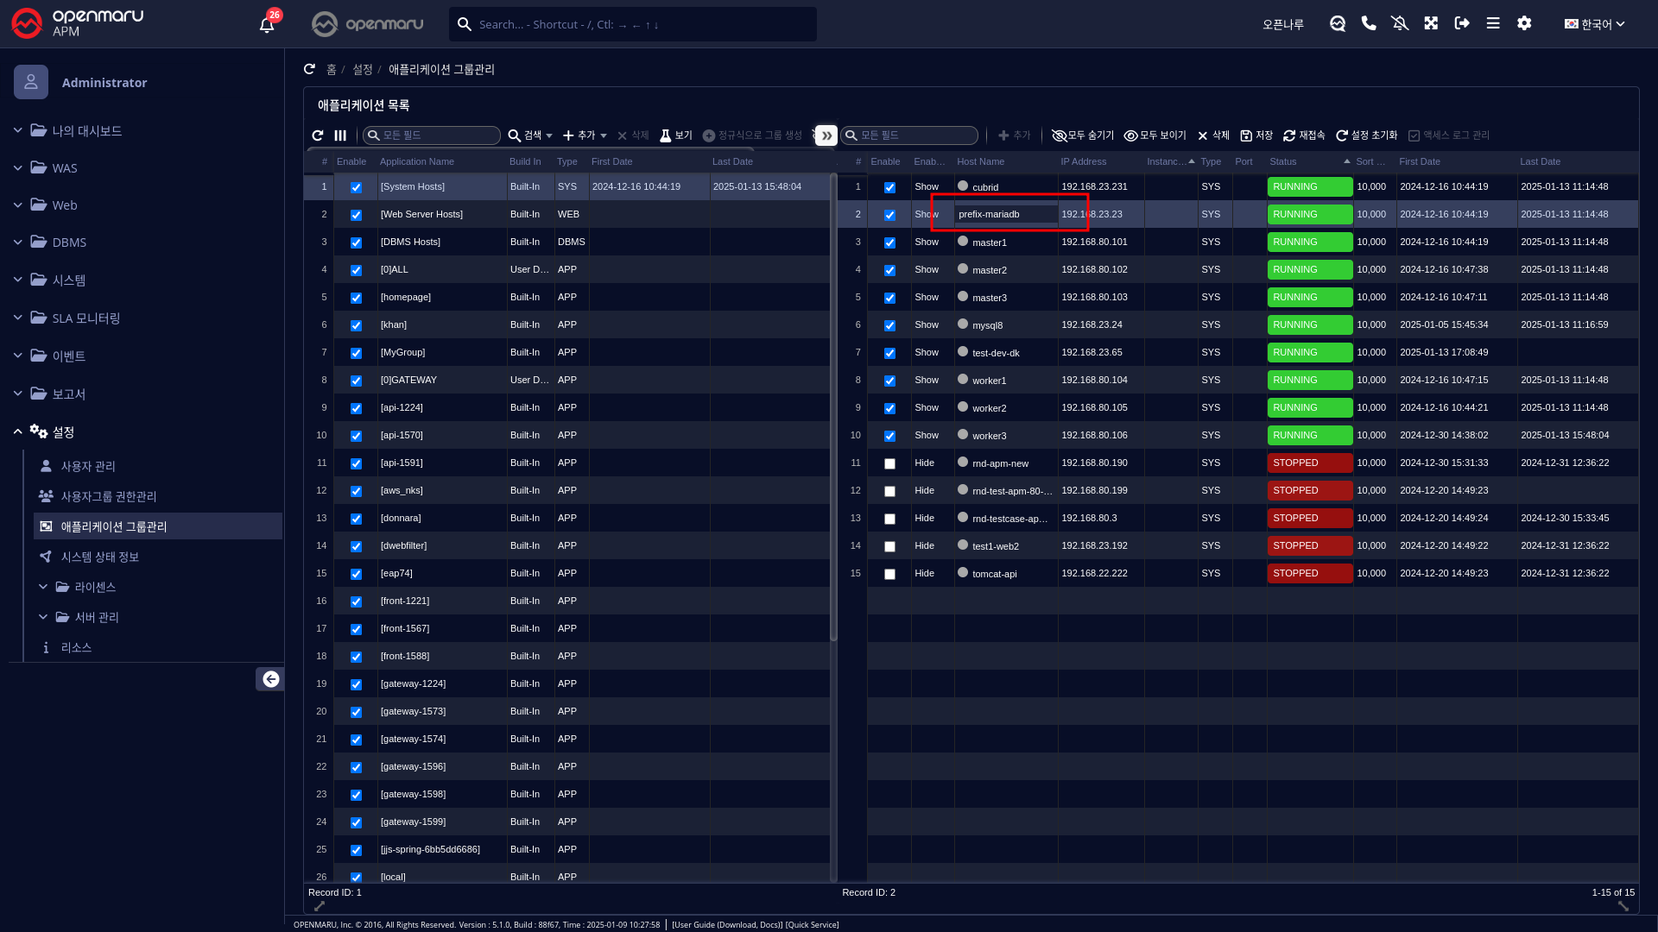1658x932 pixels.
Task: Collapse sidebar with the left-arrow circle button
Action: [x=270, y=679]
